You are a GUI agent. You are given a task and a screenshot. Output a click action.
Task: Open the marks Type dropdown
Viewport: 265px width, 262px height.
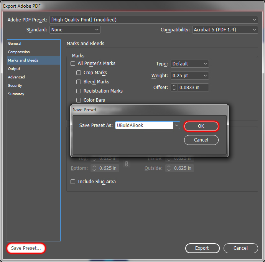(189, 64)
